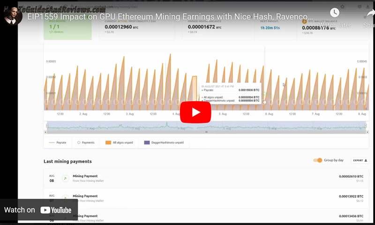The height and width of the screenshot is (225, 375).
Task: Click the green devices mining status card
Action: [61, 28]
